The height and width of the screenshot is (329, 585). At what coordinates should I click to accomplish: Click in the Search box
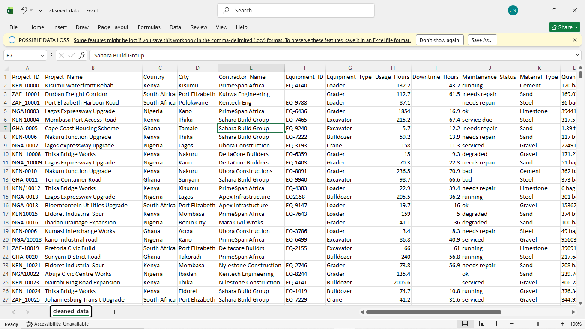(x=296, y=10)
